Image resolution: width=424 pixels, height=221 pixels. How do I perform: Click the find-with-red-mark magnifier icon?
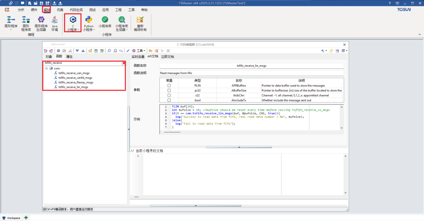115,51
